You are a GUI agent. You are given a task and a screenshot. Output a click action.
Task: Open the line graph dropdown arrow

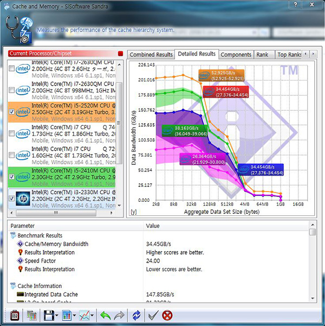92,316
